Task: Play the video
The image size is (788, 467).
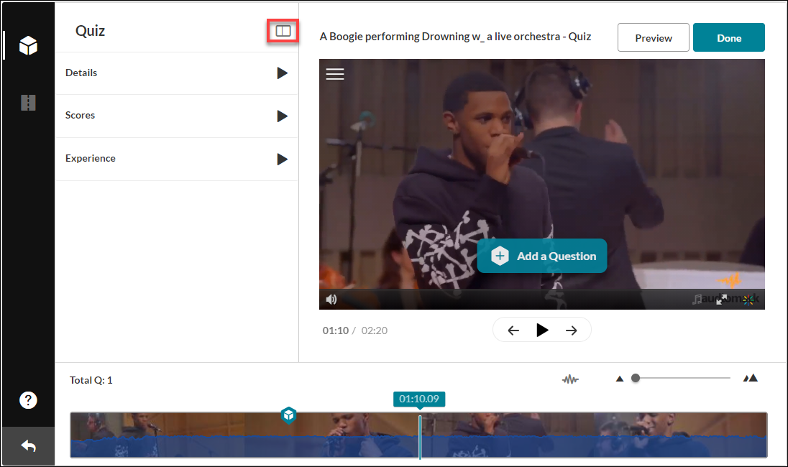Action: (542, 330)
